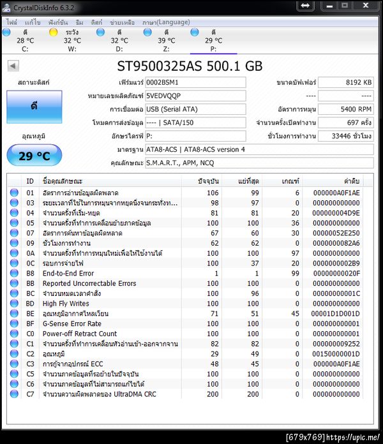Click status icon of End-to-End Error row
Screen dimensions: 383x444
coord(14,273)
